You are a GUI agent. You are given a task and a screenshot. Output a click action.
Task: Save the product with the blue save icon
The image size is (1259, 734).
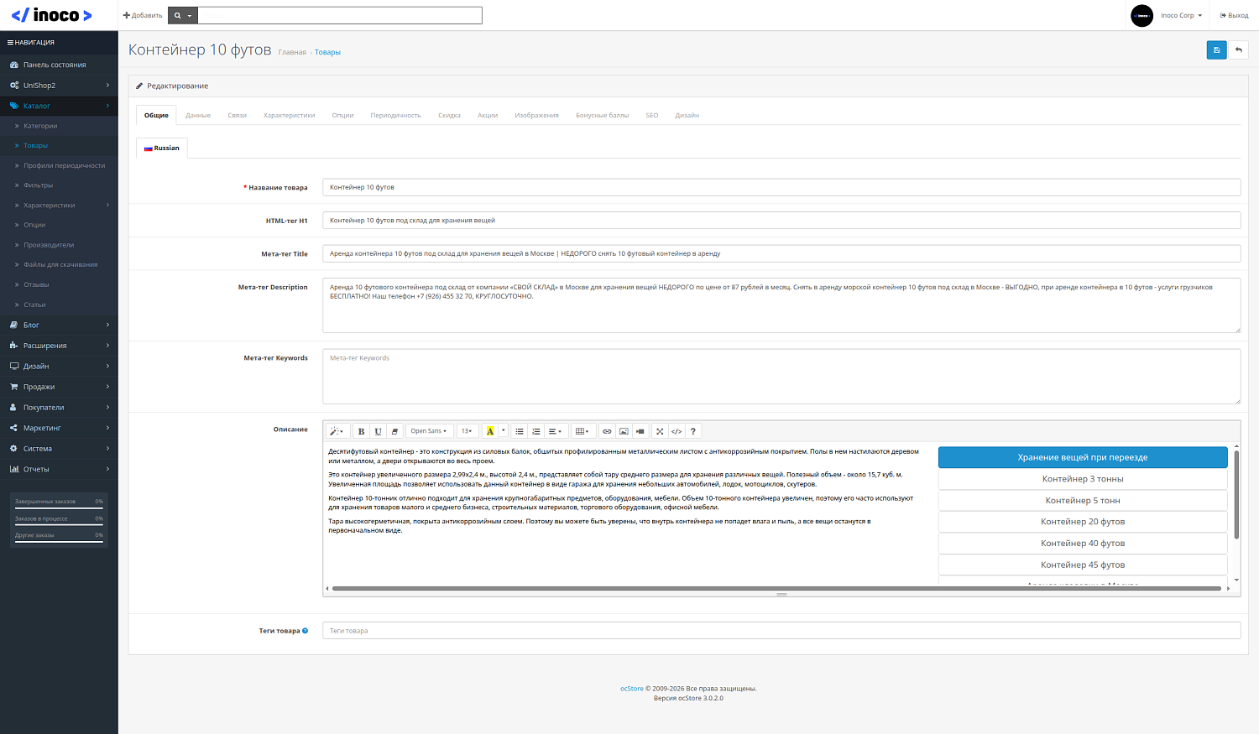[x=1216, y=49]
